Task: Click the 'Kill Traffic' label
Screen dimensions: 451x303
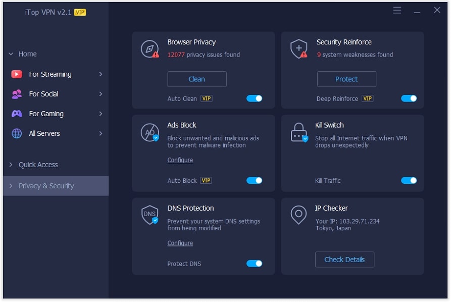Action: 328,180
